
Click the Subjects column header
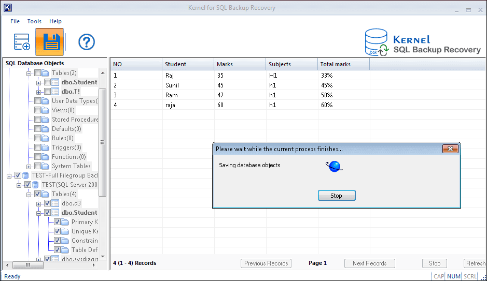pos(291,64)
